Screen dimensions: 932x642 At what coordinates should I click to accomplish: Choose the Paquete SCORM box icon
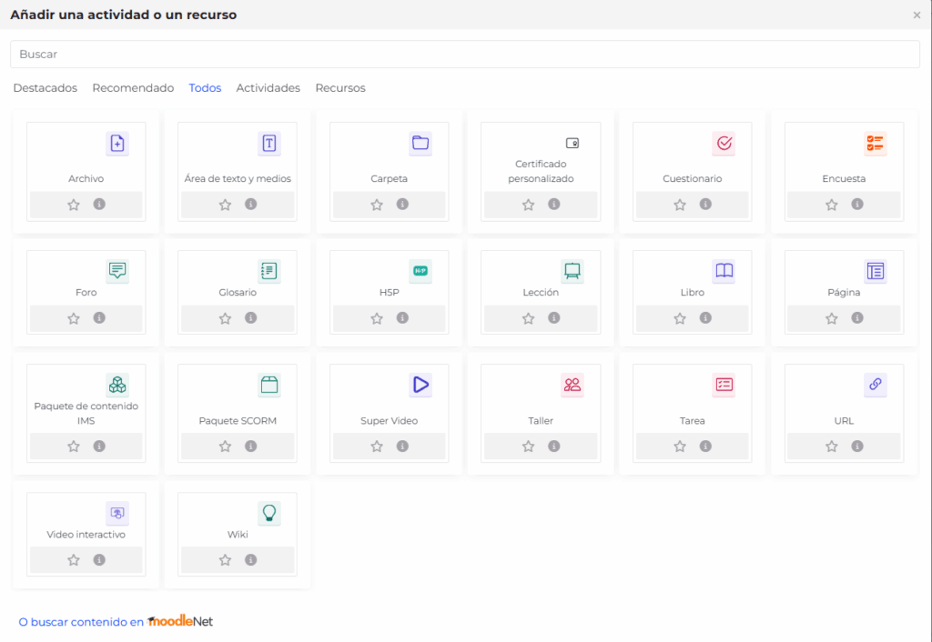pyautogui.click(x=268, y=385)
